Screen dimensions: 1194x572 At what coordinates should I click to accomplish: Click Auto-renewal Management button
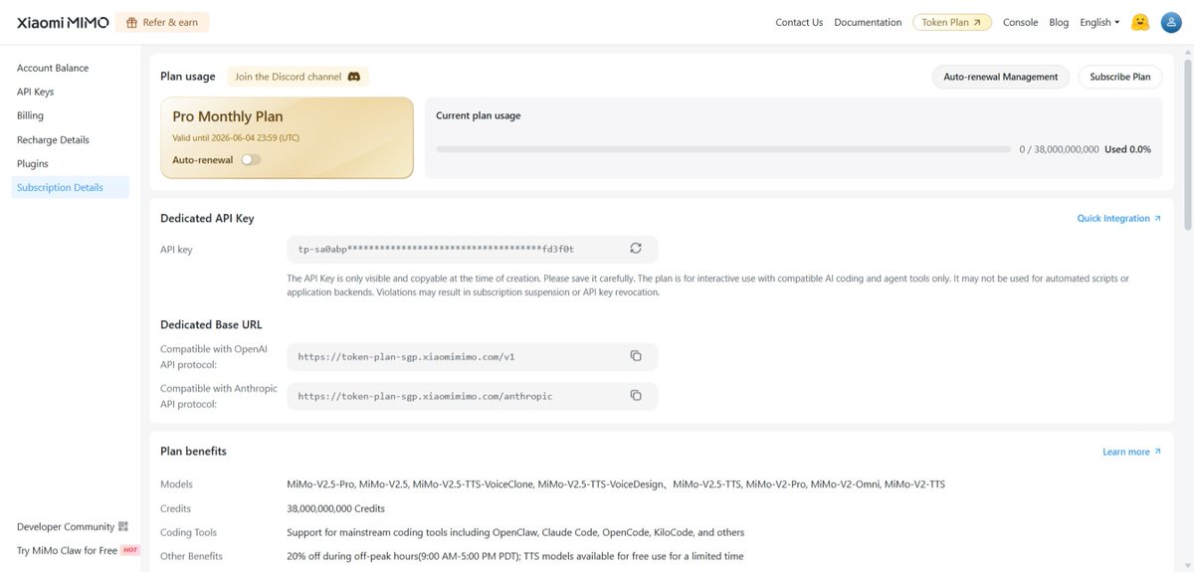pos(1000,77)
